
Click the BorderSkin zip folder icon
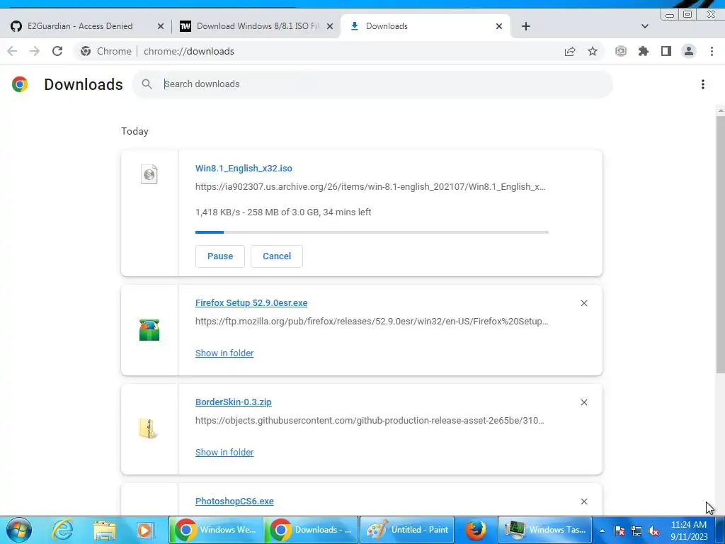pos(148,429)
